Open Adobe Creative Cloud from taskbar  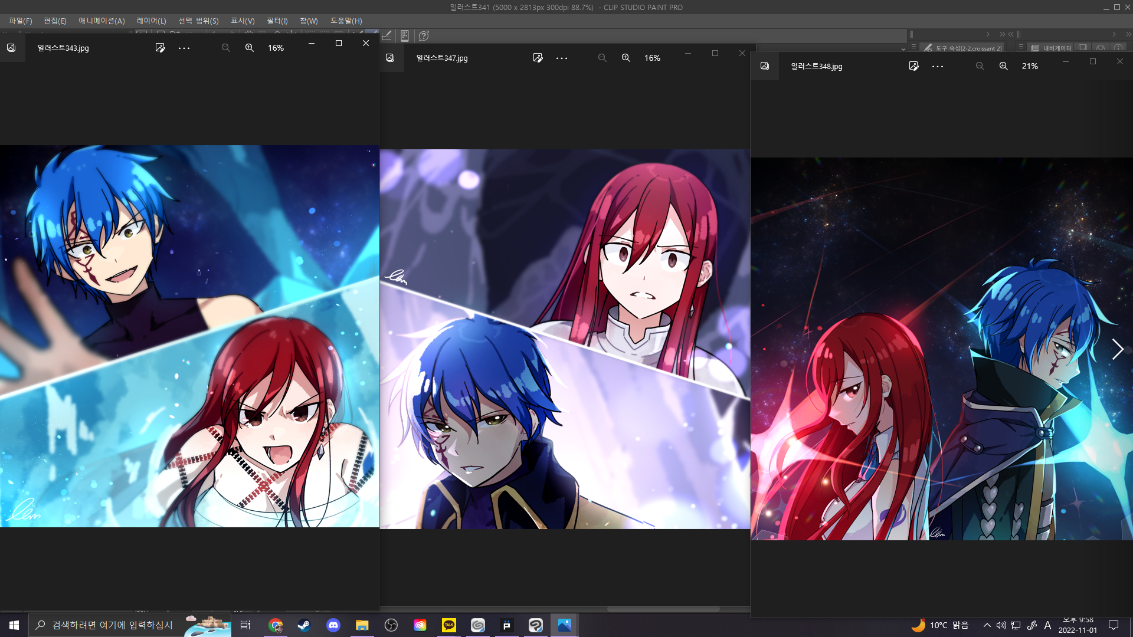(x=420, y=625)
